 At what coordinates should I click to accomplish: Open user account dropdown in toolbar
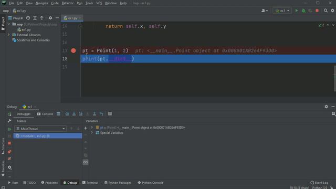[265, 10]
